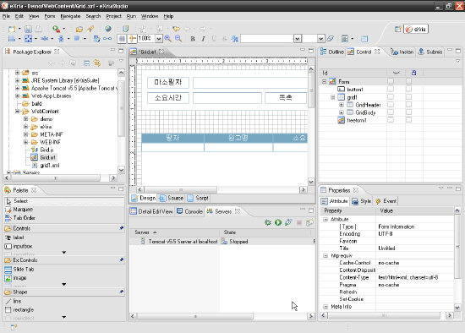Click the globe web browser toolbar icon
This screenshot has width=465, height=333.
(108, 29)
